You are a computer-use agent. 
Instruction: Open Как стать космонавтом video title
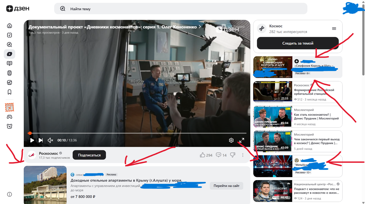pyautogui.click(x=316, y=116)
